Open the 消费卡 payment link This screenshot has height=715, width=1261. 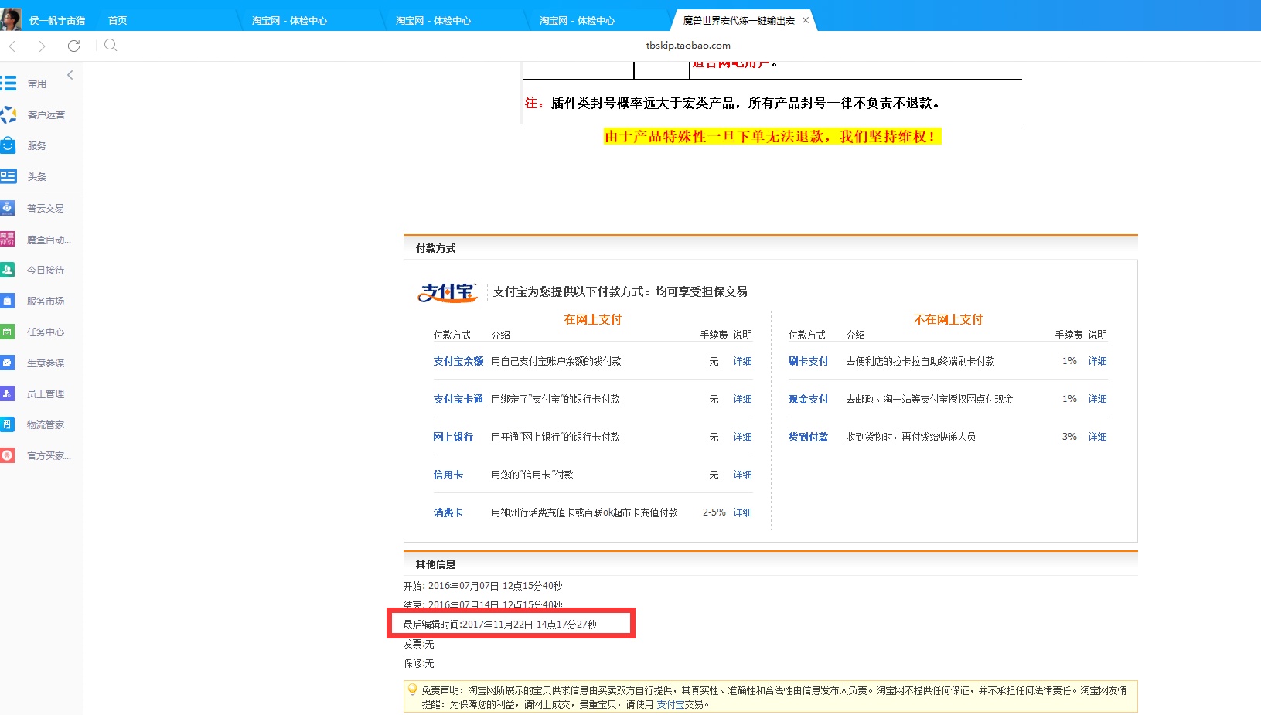448,512
